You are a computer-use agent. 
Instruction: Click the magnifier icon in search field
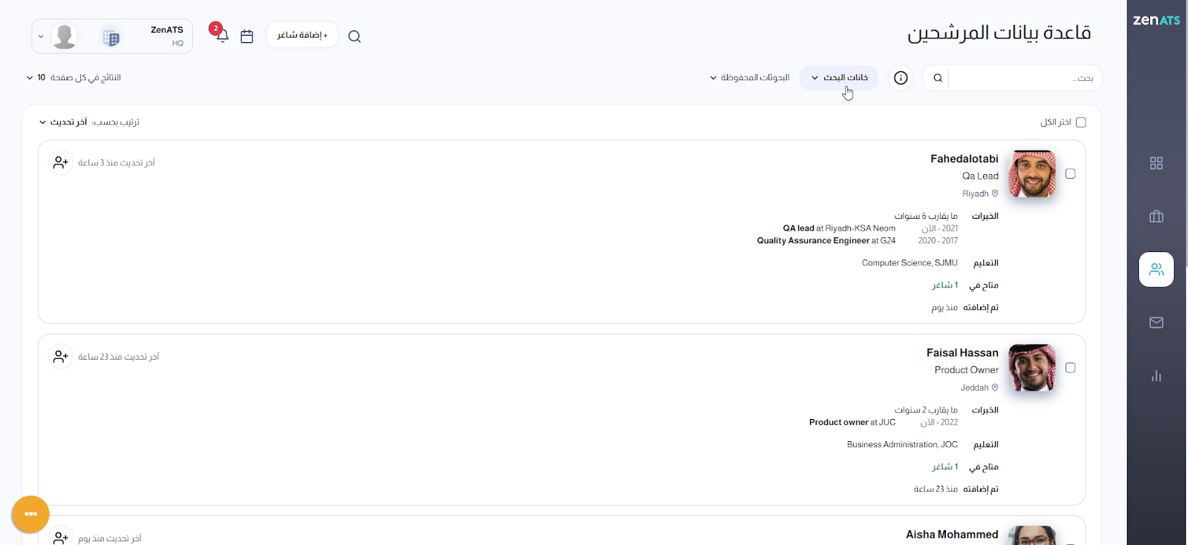938,78
